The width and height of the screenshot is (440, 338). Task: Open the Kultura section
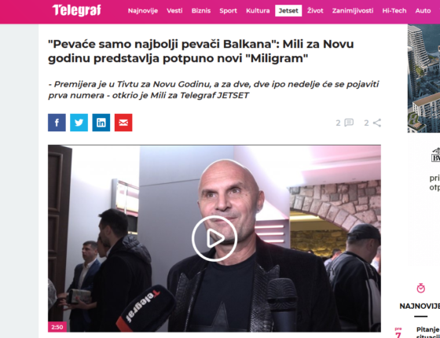(258, 11)
